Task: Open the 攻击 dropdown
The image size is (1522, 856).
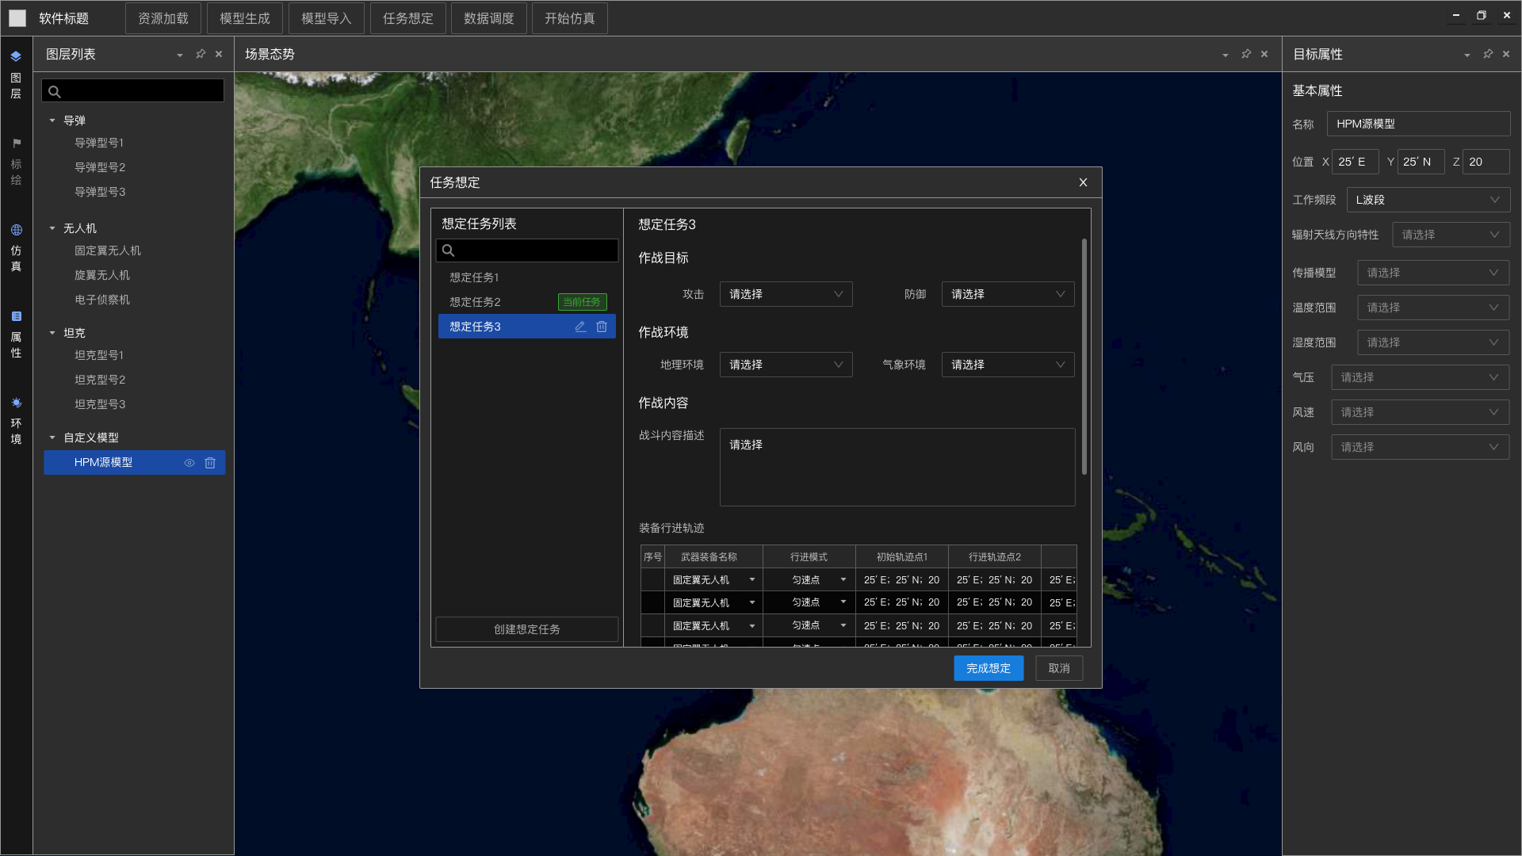Action: click(x=786, y=294)
